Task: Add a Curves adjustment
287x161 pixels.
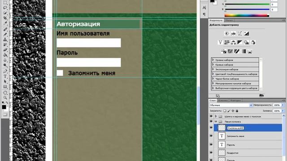Action: click(240, 34)
